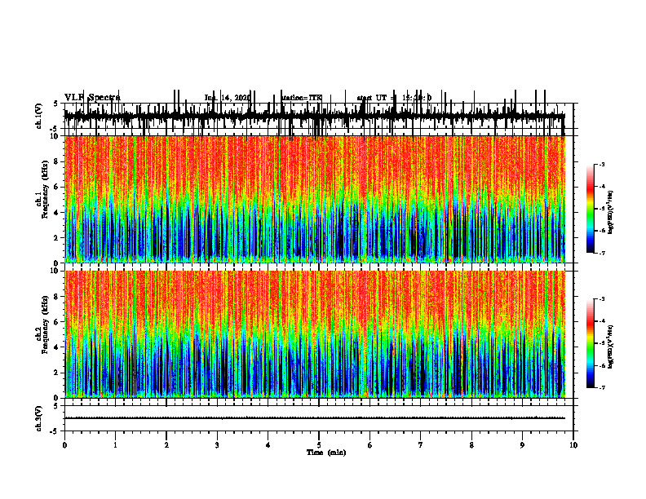Click the ch.1 spectrogram color bar
Screen dimensions: 646x499
(591, 209)
